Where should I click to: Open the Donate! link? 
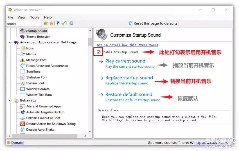click(18, 143)
